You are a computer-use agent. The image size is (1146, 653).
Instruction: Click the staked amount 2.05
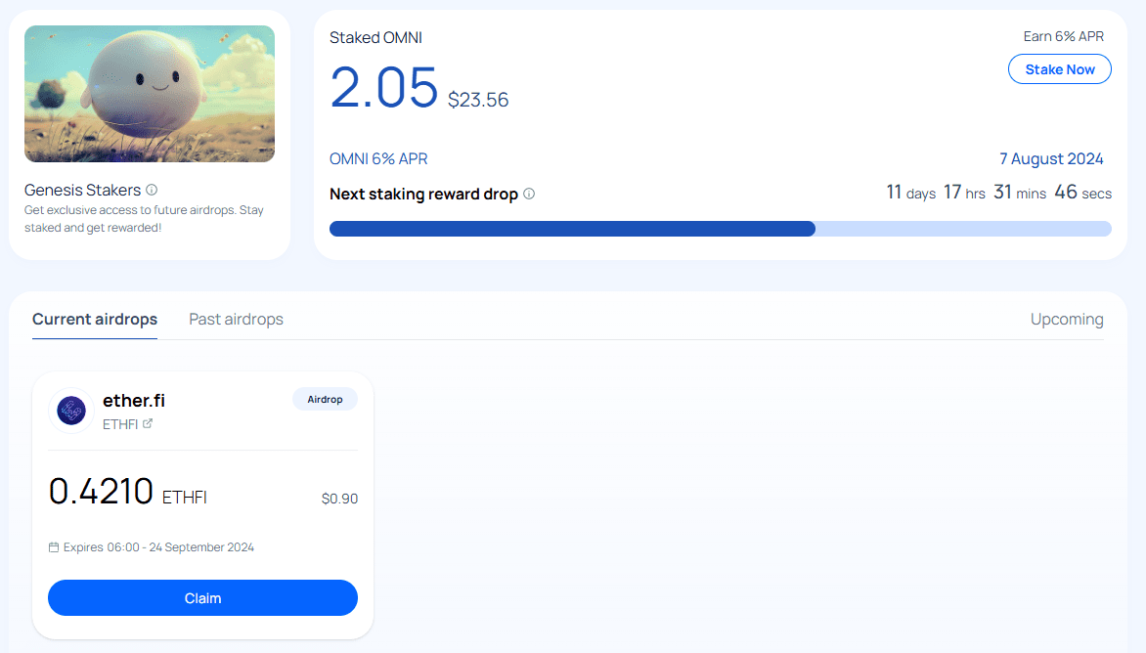[383, 87]
